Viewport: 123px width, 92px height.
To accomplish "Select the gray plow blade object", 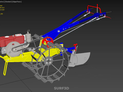I will [79, 59].
